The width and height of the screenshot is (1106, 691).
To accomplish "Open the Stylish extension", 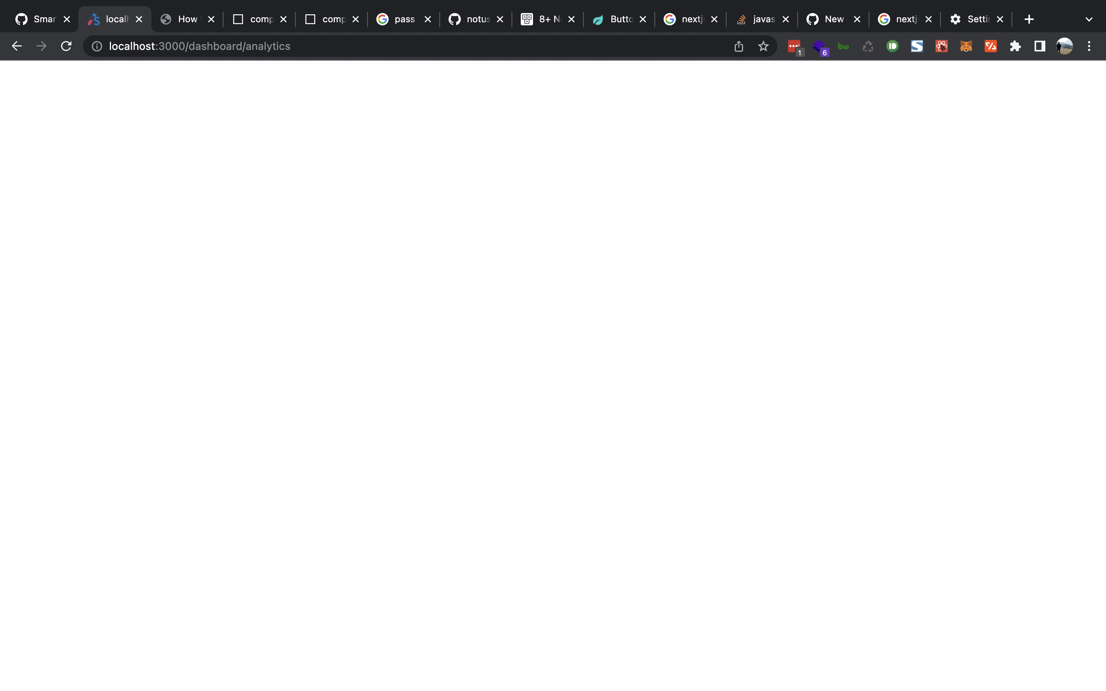I will [917, 46].
